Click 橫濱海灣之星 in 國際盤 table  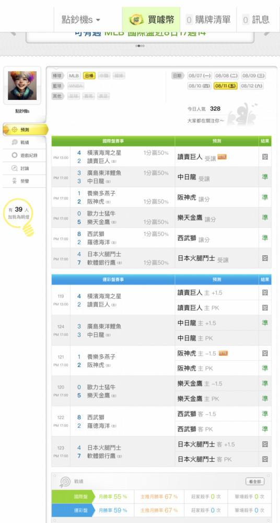[104, 153]
